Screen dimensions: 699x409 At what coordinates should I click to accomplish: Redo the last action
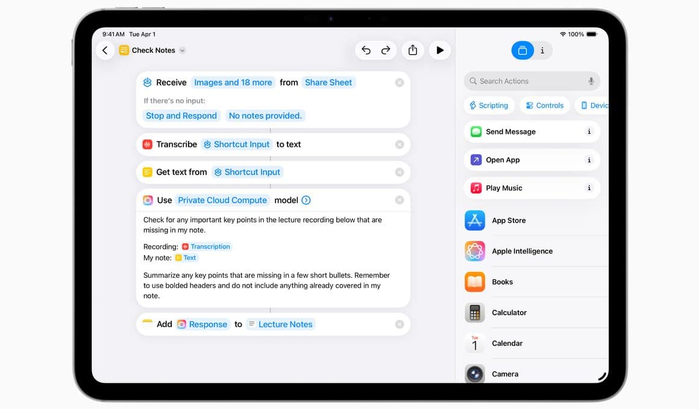(386, 51)
